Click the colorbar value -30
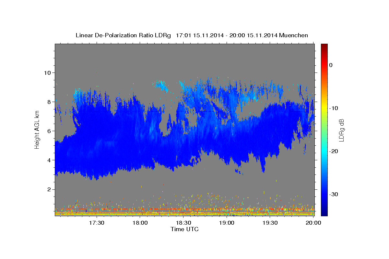389x259 pixels. 334,194
